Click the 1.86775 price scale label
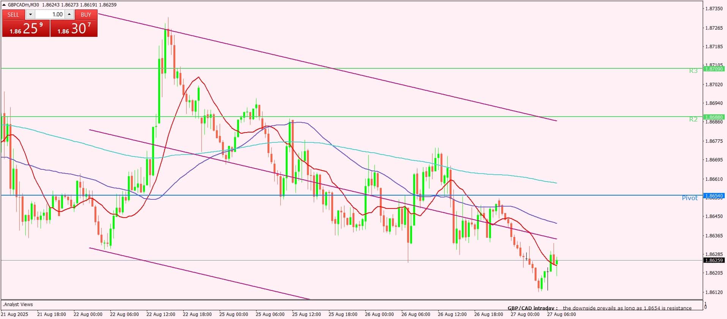This screenshot has height=319, width=727. point(714,141)
